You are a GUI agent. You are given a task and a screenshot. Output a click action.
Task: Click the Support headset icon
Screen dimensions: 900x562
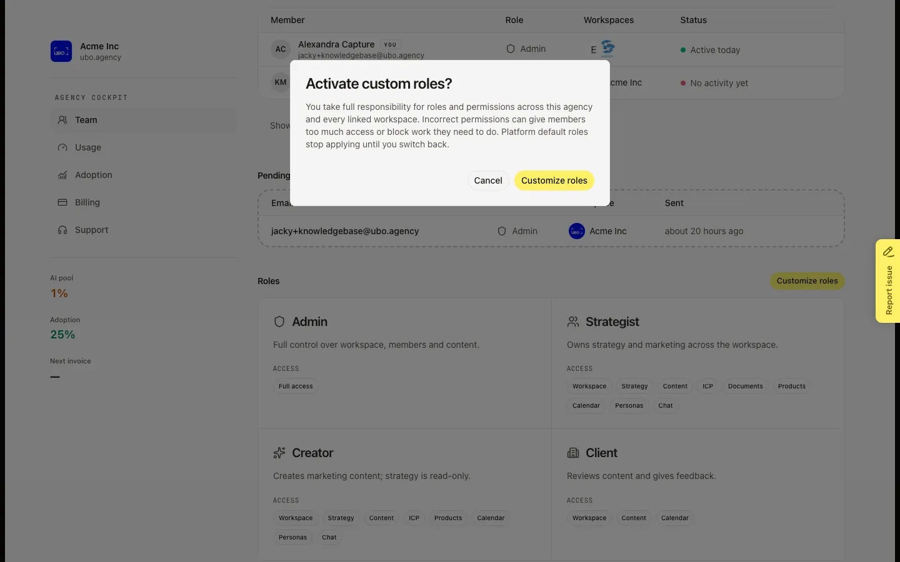[x=62, y=230]
